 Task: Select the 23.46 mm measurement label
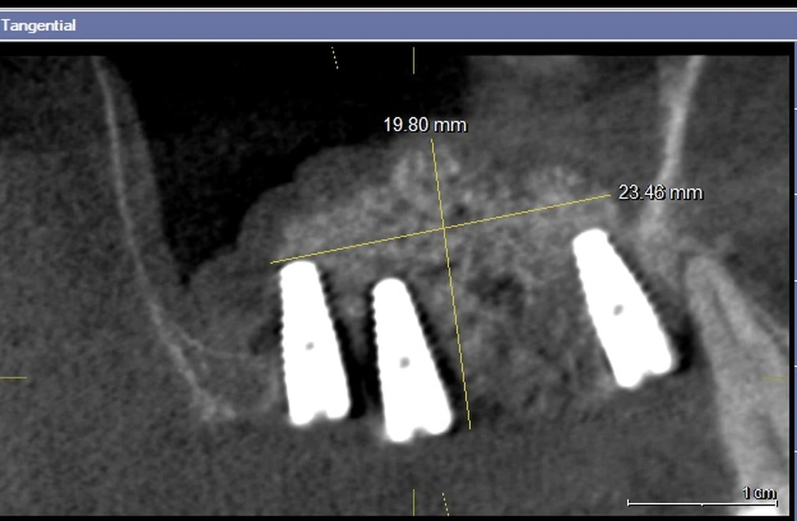[x=661, y=192]
